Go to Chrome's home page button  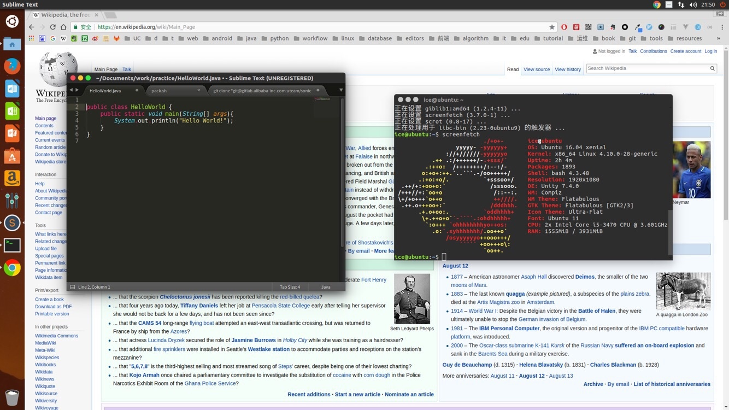click(x=64, y=27)
